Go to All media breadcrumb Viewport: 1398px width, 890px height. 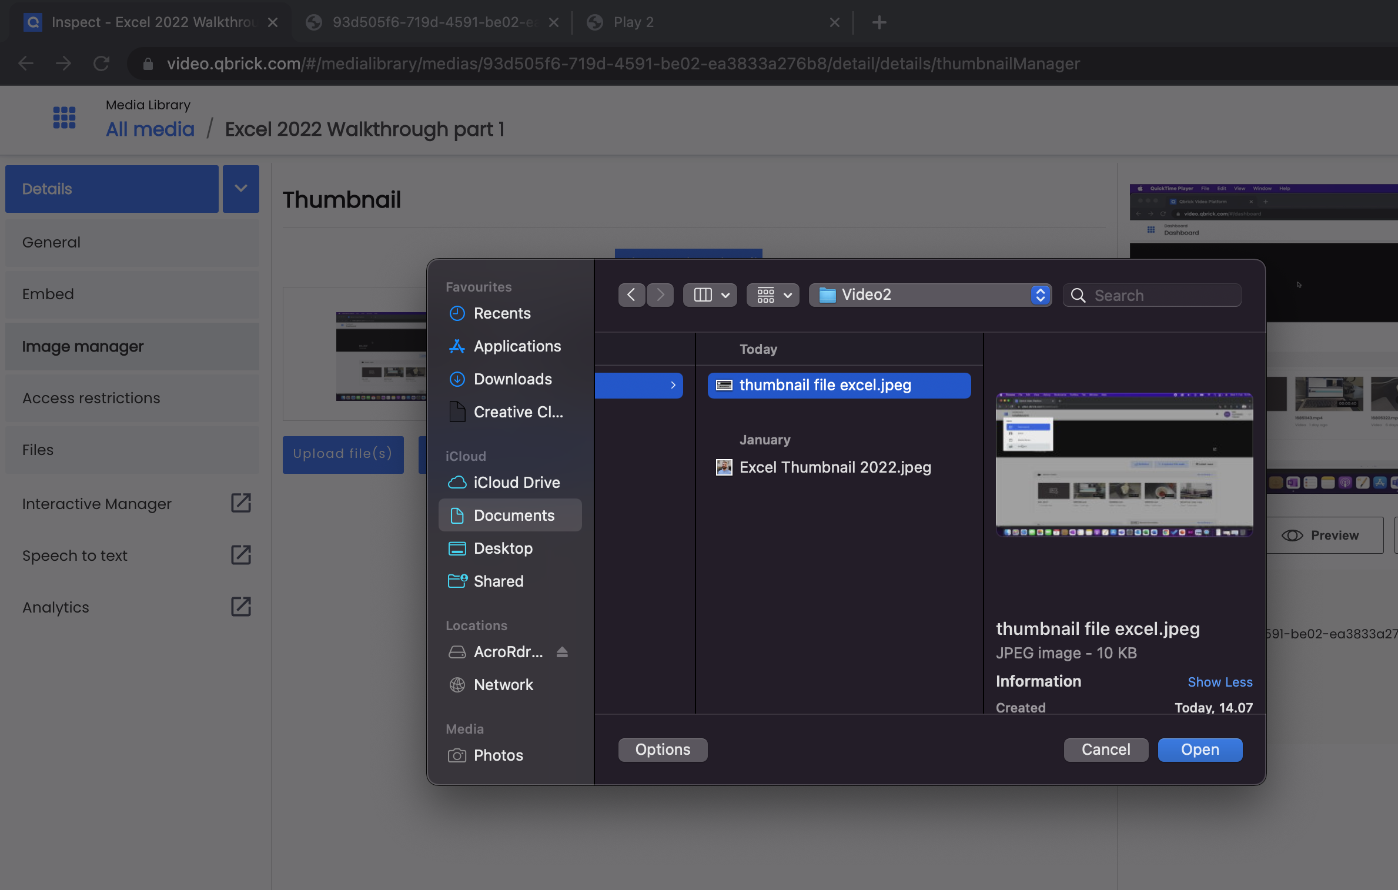pyautogui.click(x=150, y=129)
